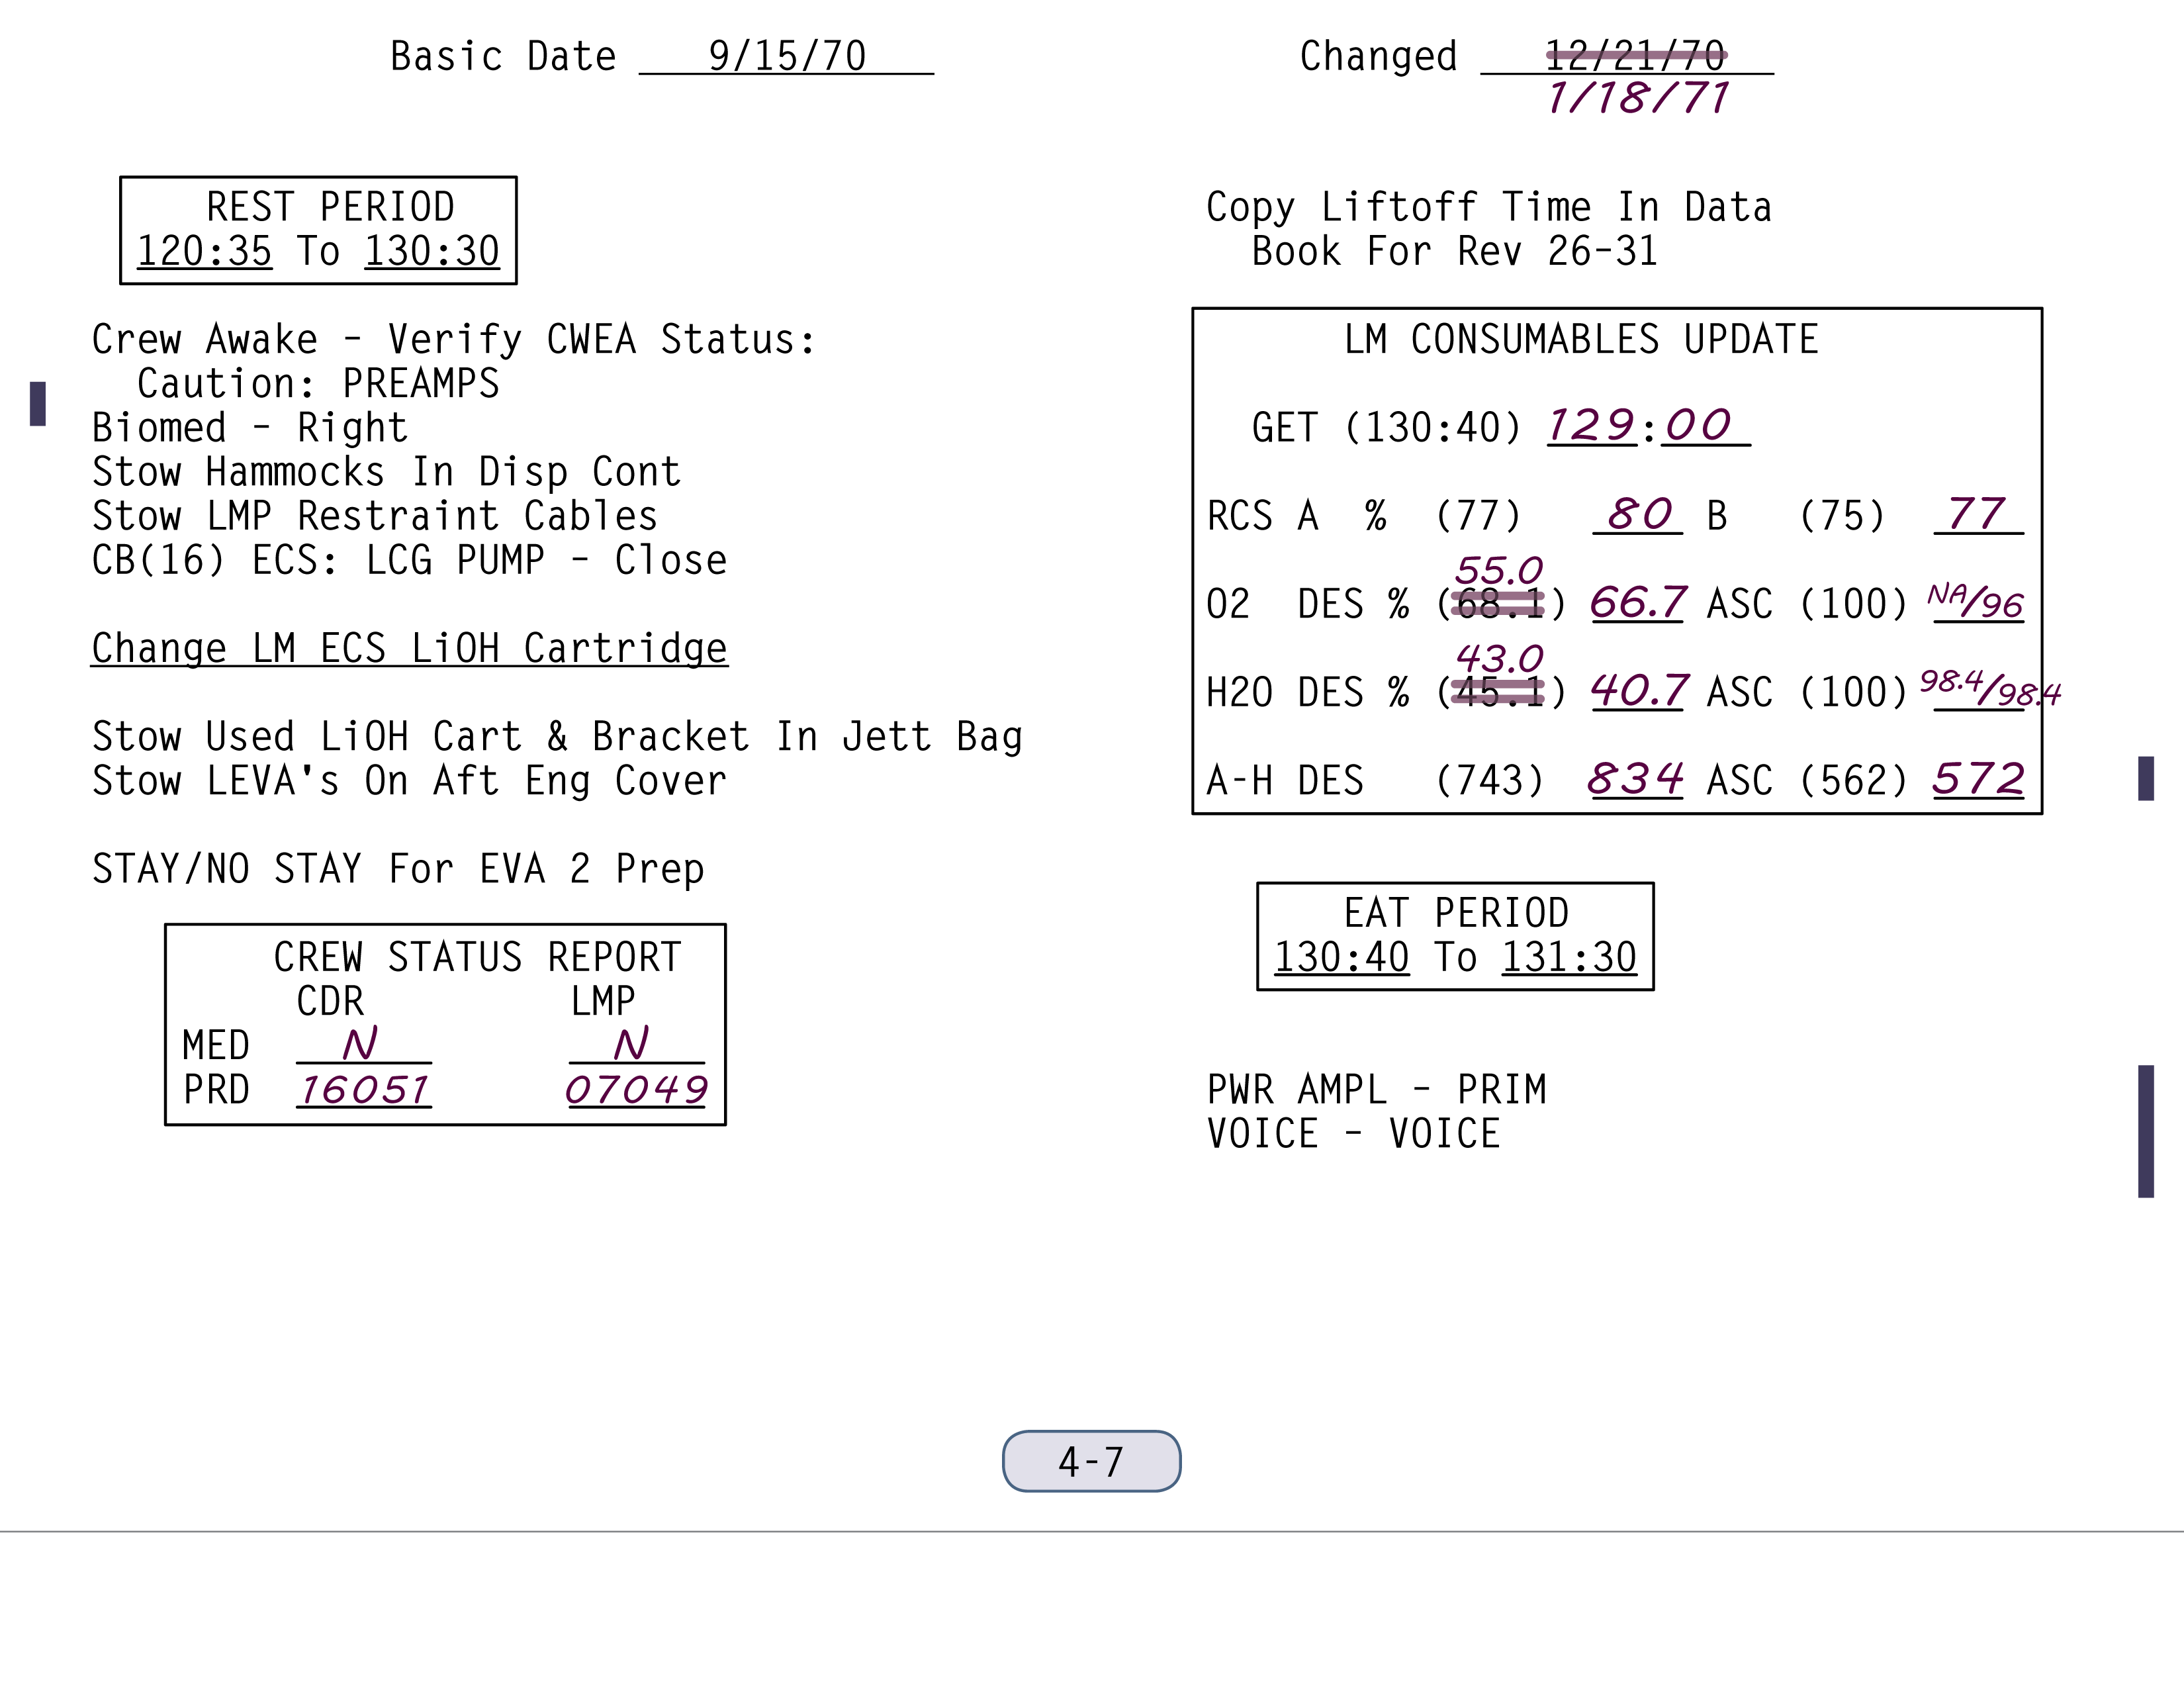Click the handwritten 1/18/71 changed date
This screenshot has width=2184, height=1688.
[1637, 98]
